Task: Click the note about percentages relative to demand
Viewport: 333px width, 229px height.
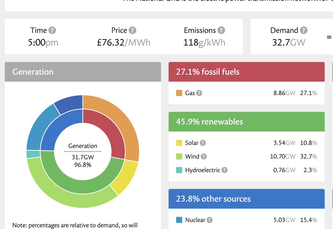Action: click(75, 225)
